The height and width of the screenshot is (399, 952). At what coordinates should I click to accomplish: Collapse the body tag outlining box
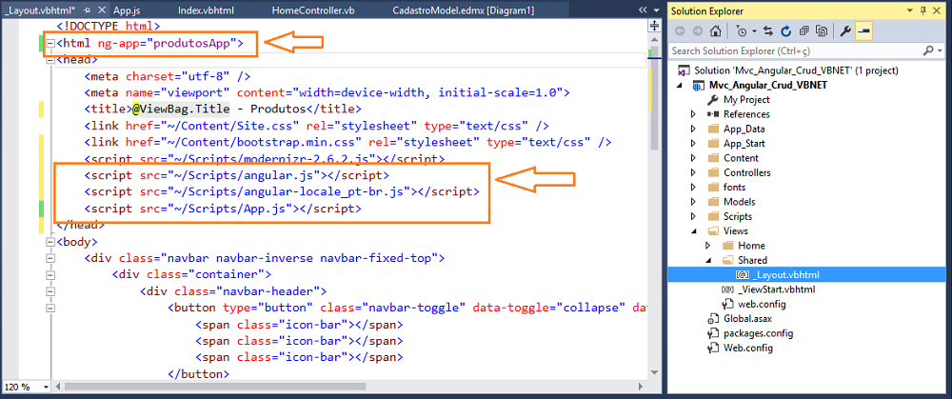pyautogui.click(x=50, y=242)
